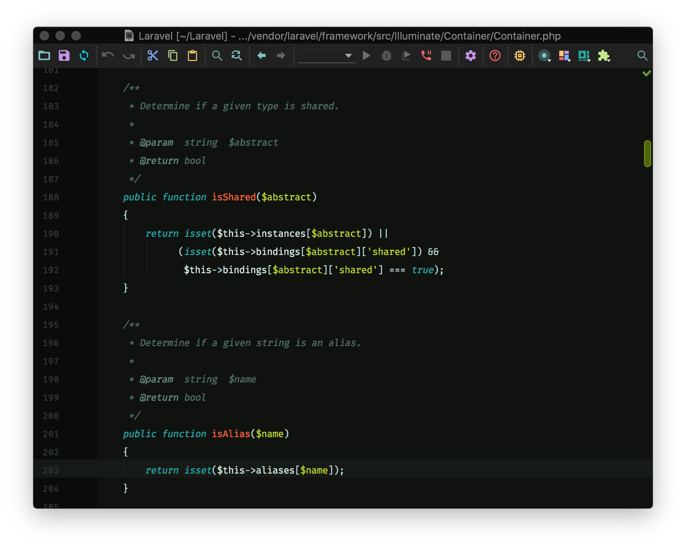This screenshot has width=686, height=548.
Task: Paste from clipboard
Action: 192,55
